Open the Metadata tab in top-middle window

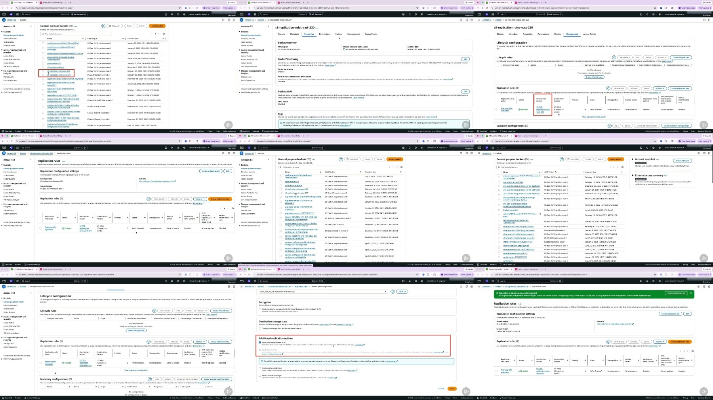tap(295, 34)
